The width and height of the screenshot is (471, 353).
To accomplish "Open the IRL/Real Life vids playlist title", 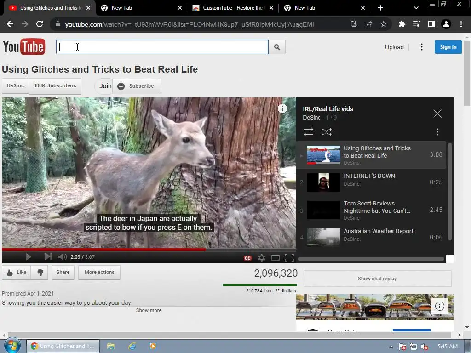I will point(327,109).
